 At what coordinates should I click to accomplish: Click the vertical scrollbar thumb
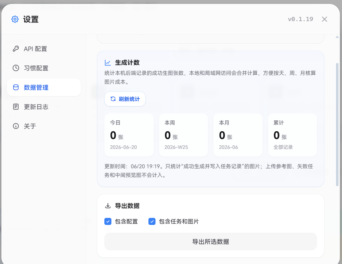337,124
